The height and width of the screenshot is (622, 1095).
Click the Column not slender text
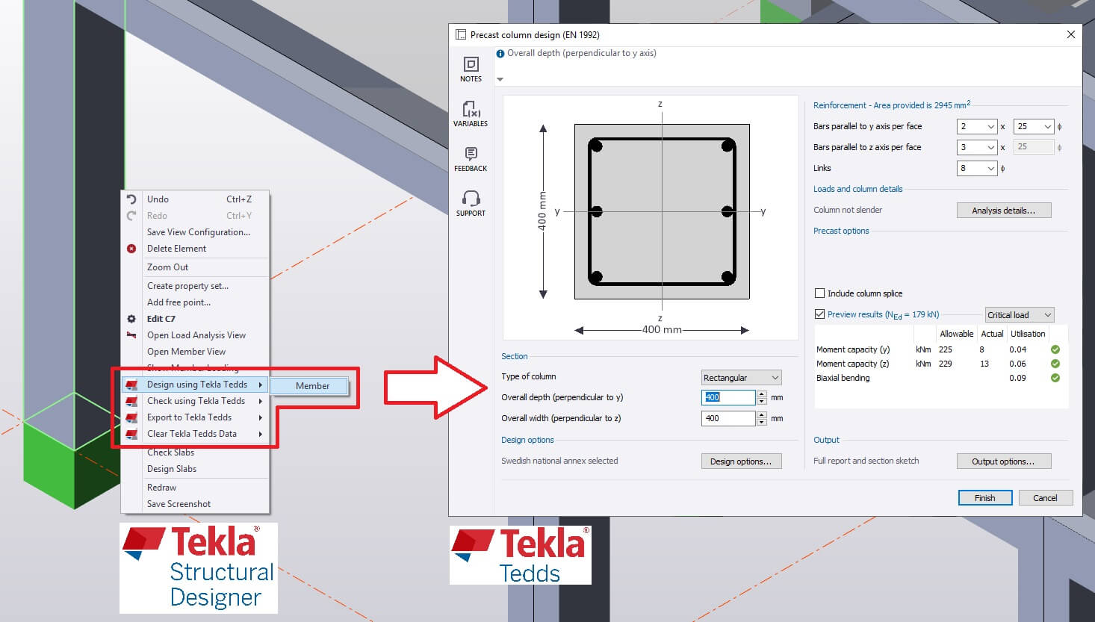(848, 210)
